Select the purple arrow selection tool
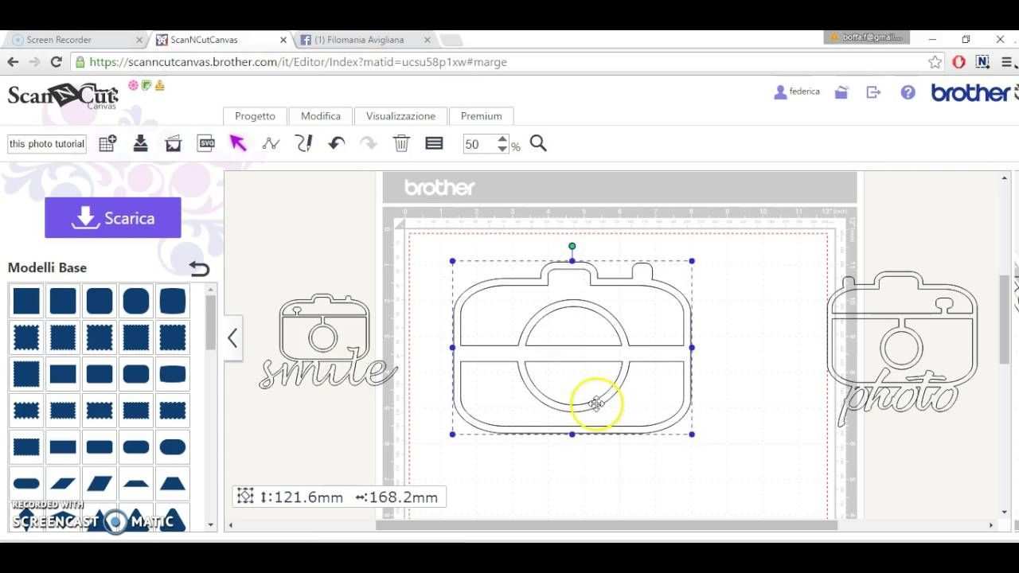The height and width of the screenshot is (573, 1019). (238, 143)
